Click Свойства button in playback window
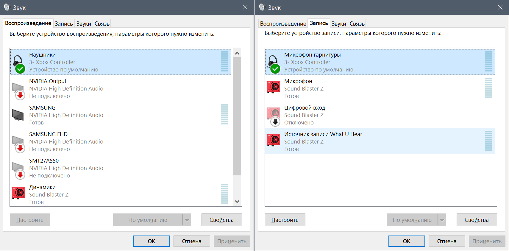 pyautogui.click(x=221, y=220)
